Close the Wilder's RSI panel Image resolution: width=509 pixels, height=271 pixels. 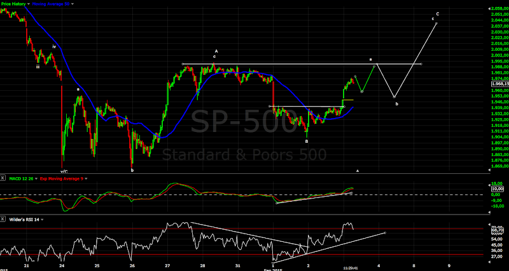click(3, 220)
